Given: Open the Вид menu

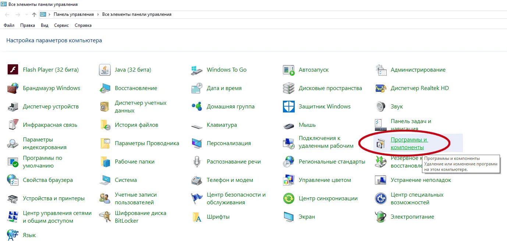Looking at the screenshot, I should (x=45, y=25).
